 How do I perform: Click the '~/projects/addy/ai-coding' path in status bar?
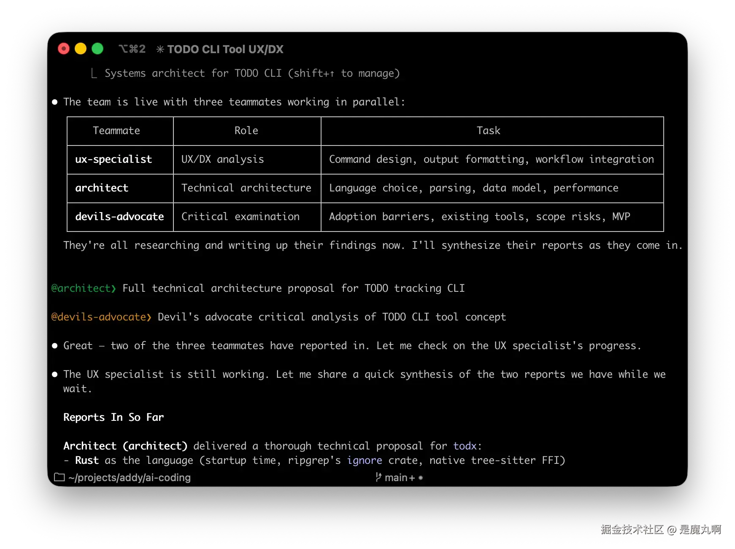click(x=130, y=477)
